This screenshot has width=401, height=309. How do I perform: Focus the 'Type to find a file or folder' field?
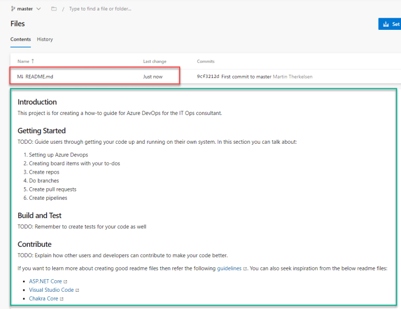tap(100, 9)
